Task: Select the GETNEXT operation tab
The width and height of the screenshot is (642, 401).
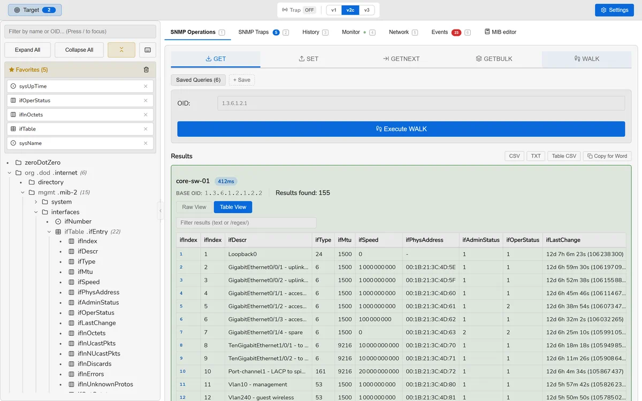Action: pyautogui.click(x=401, y=59)
